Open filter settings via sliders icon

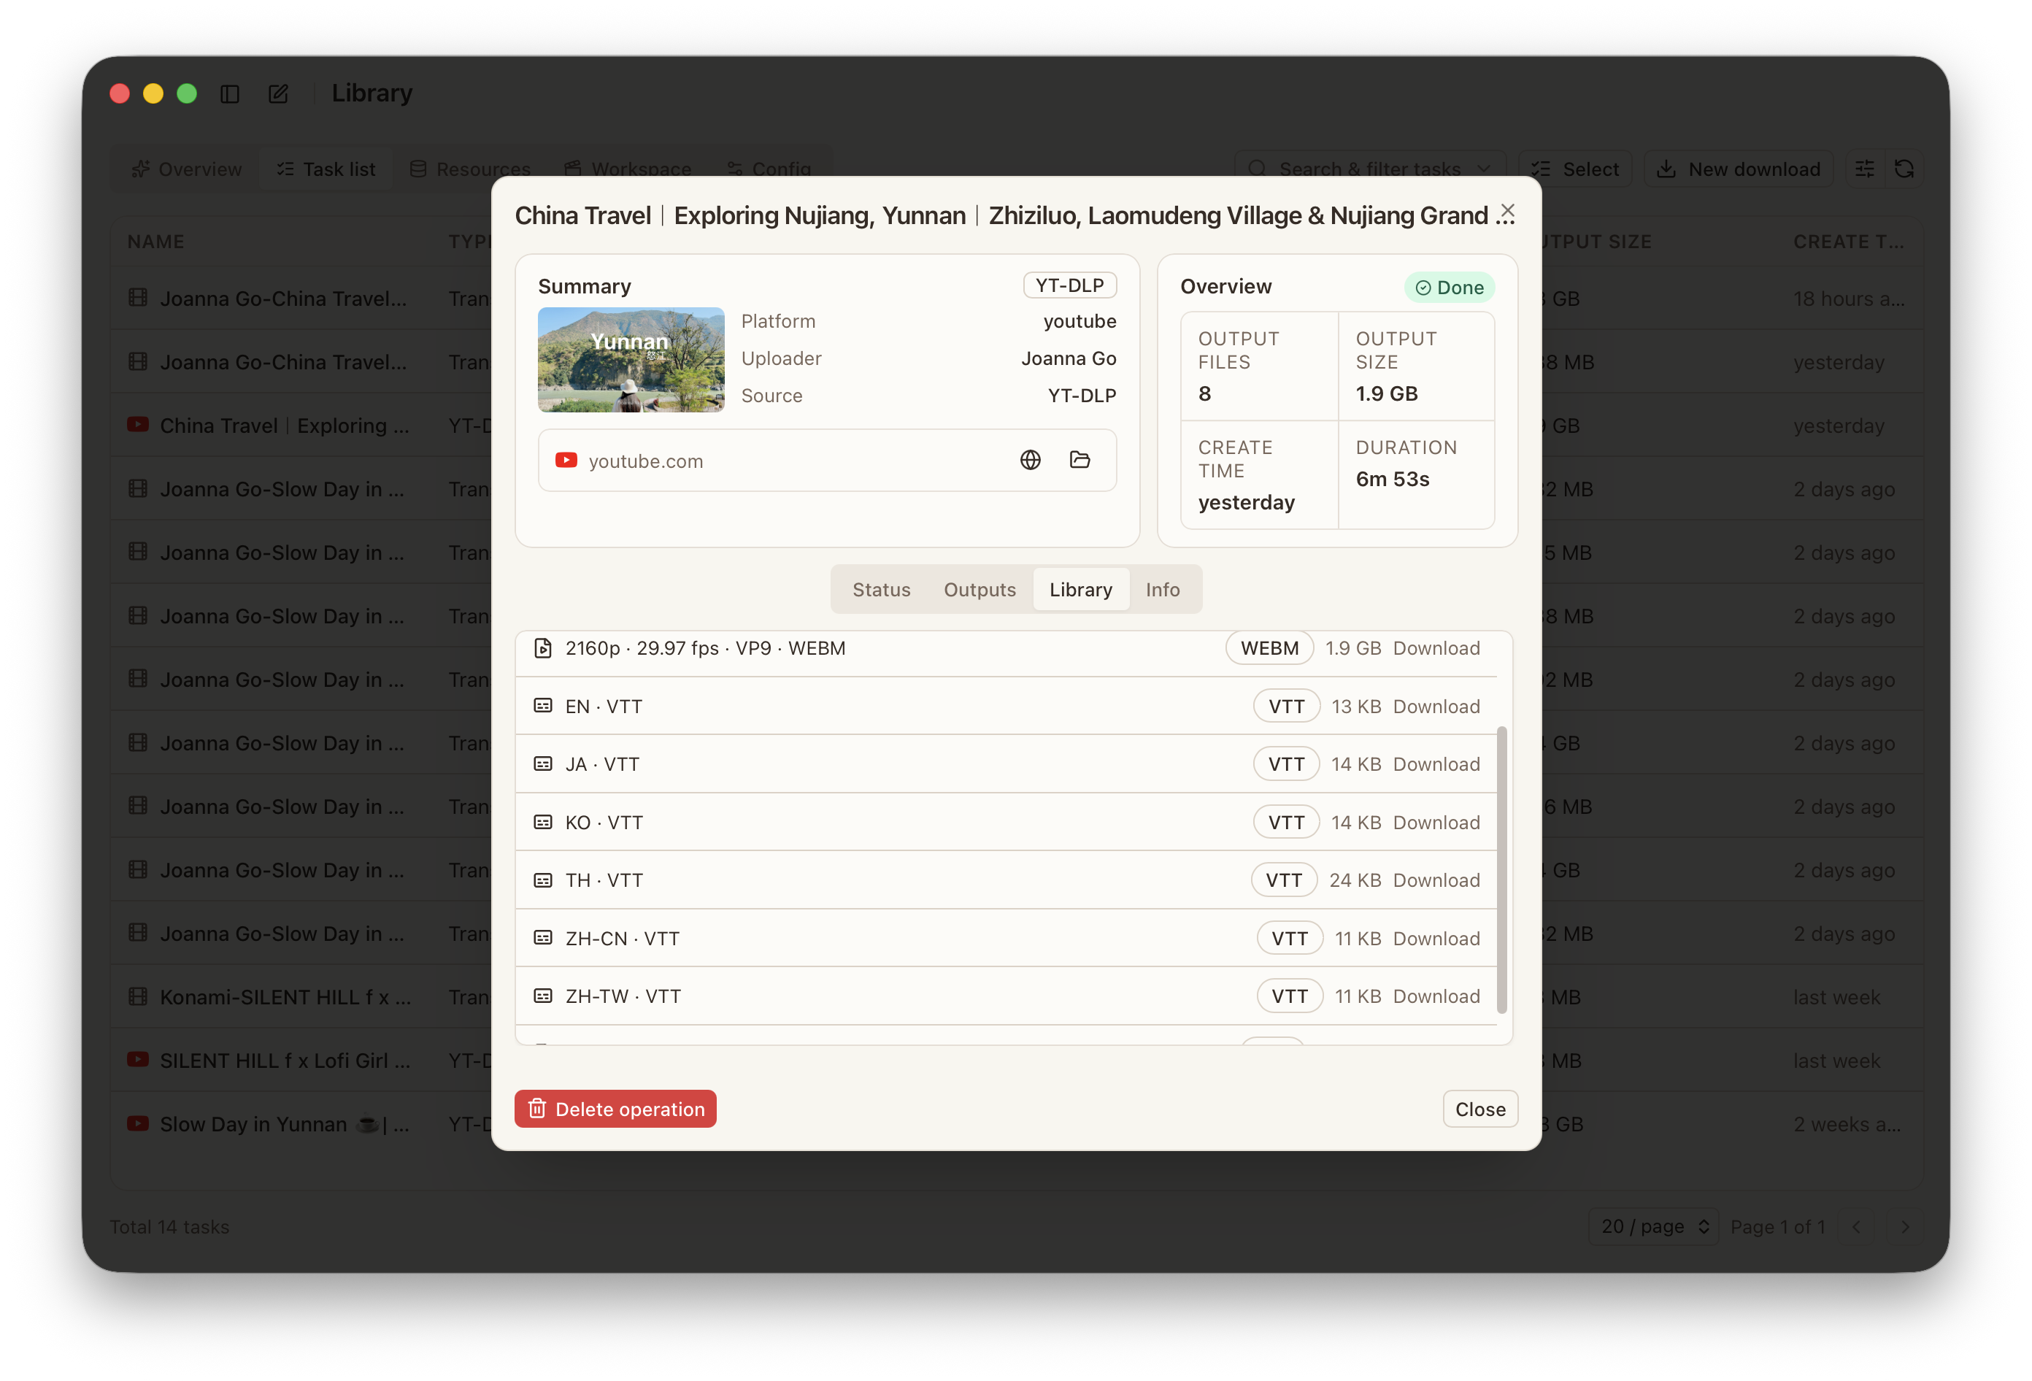tap(1864, 169)
